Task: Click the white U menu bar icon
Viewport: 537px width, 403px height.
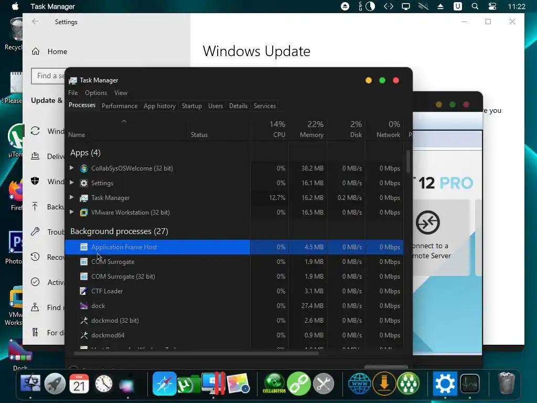Action: click(x=457, y=6)
